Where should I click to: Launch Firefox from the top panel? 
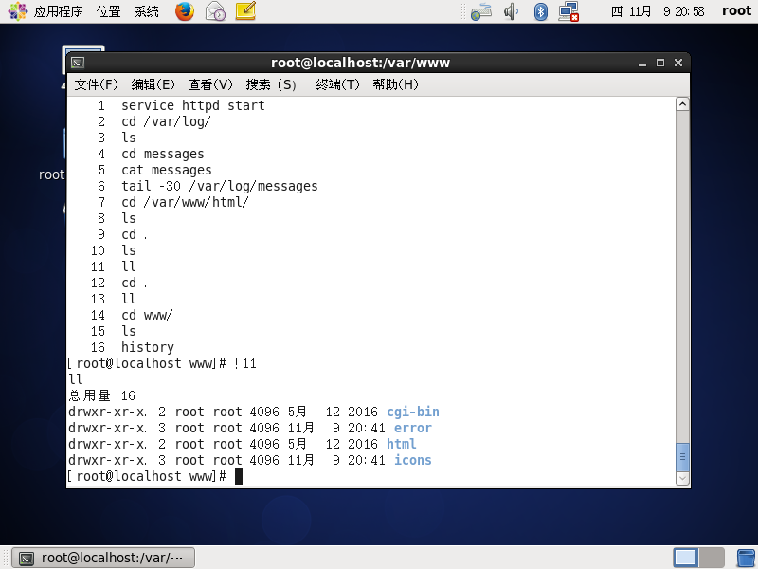click(185, 11)
